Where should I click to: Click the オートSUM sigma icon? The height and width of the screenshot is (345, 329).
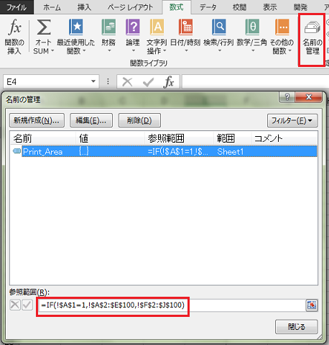tap(44, 27)
